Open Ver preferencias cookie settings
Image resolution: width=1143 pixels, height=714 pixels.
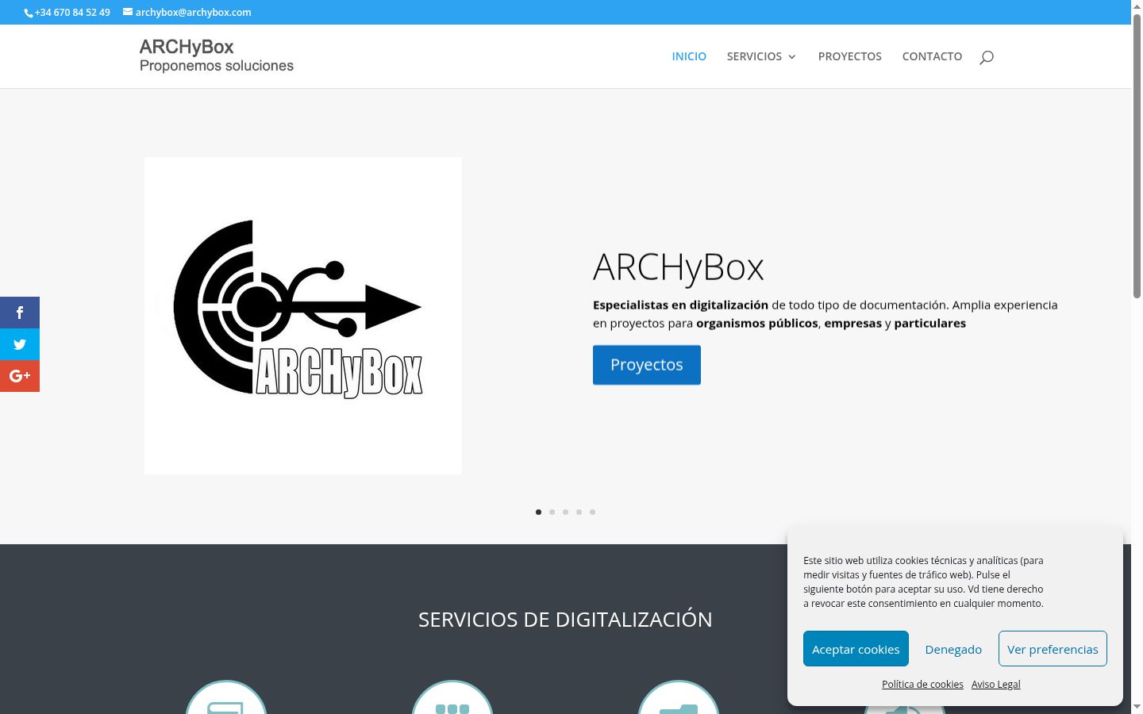coord(1053,649)
